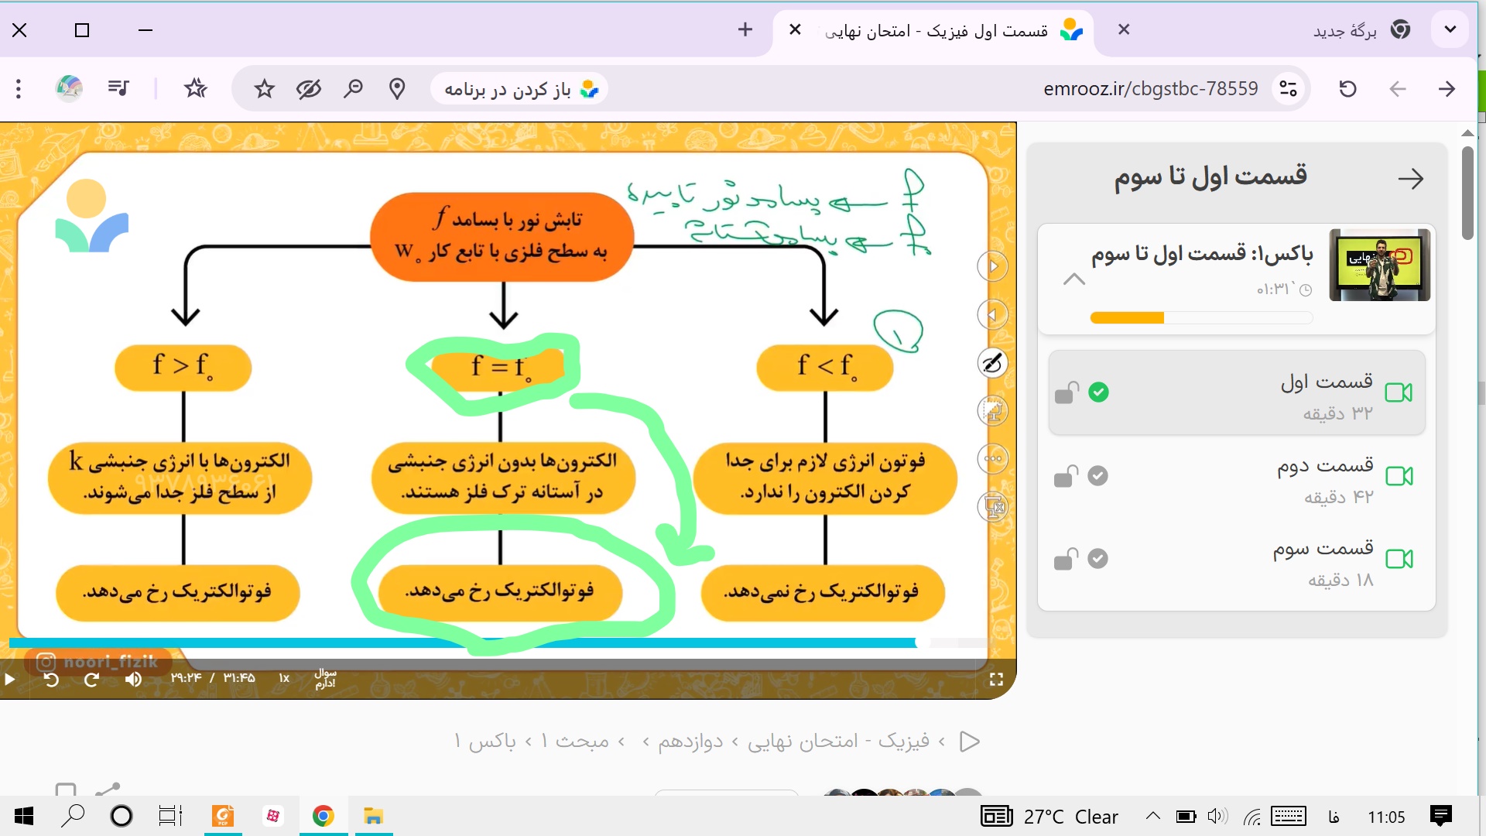This screenshot has width=1486, height=836.
Task: Play the physics lecture video
Action: click(x=9, y=680)
